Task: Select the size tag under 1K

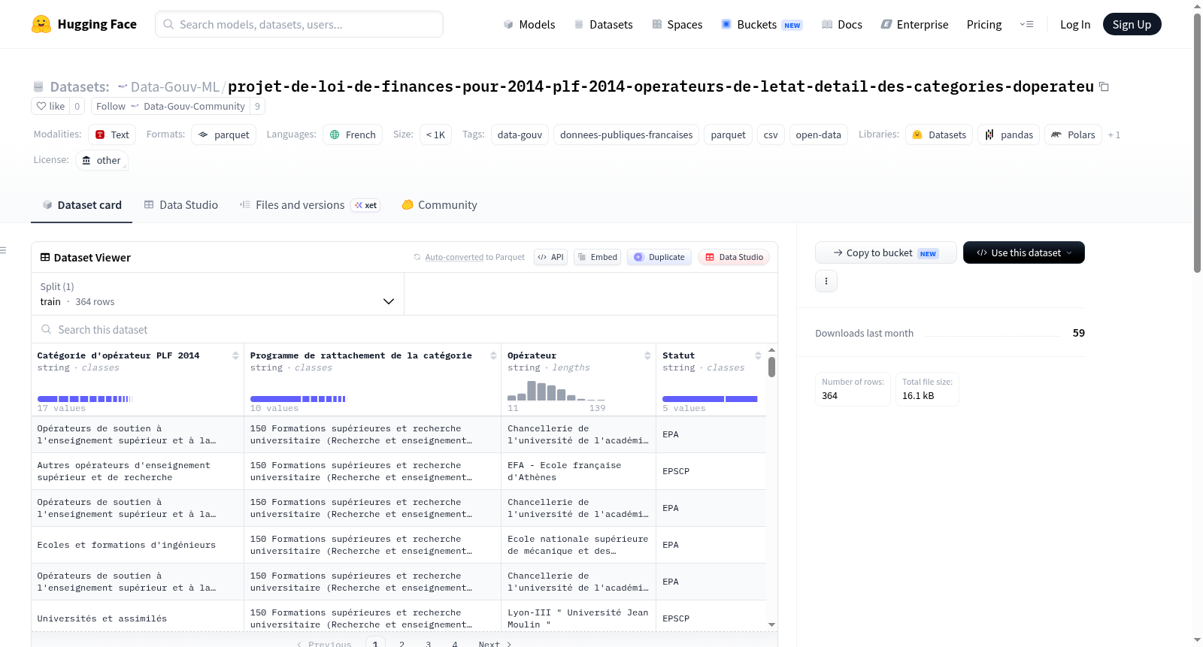Action: [435, 135]
